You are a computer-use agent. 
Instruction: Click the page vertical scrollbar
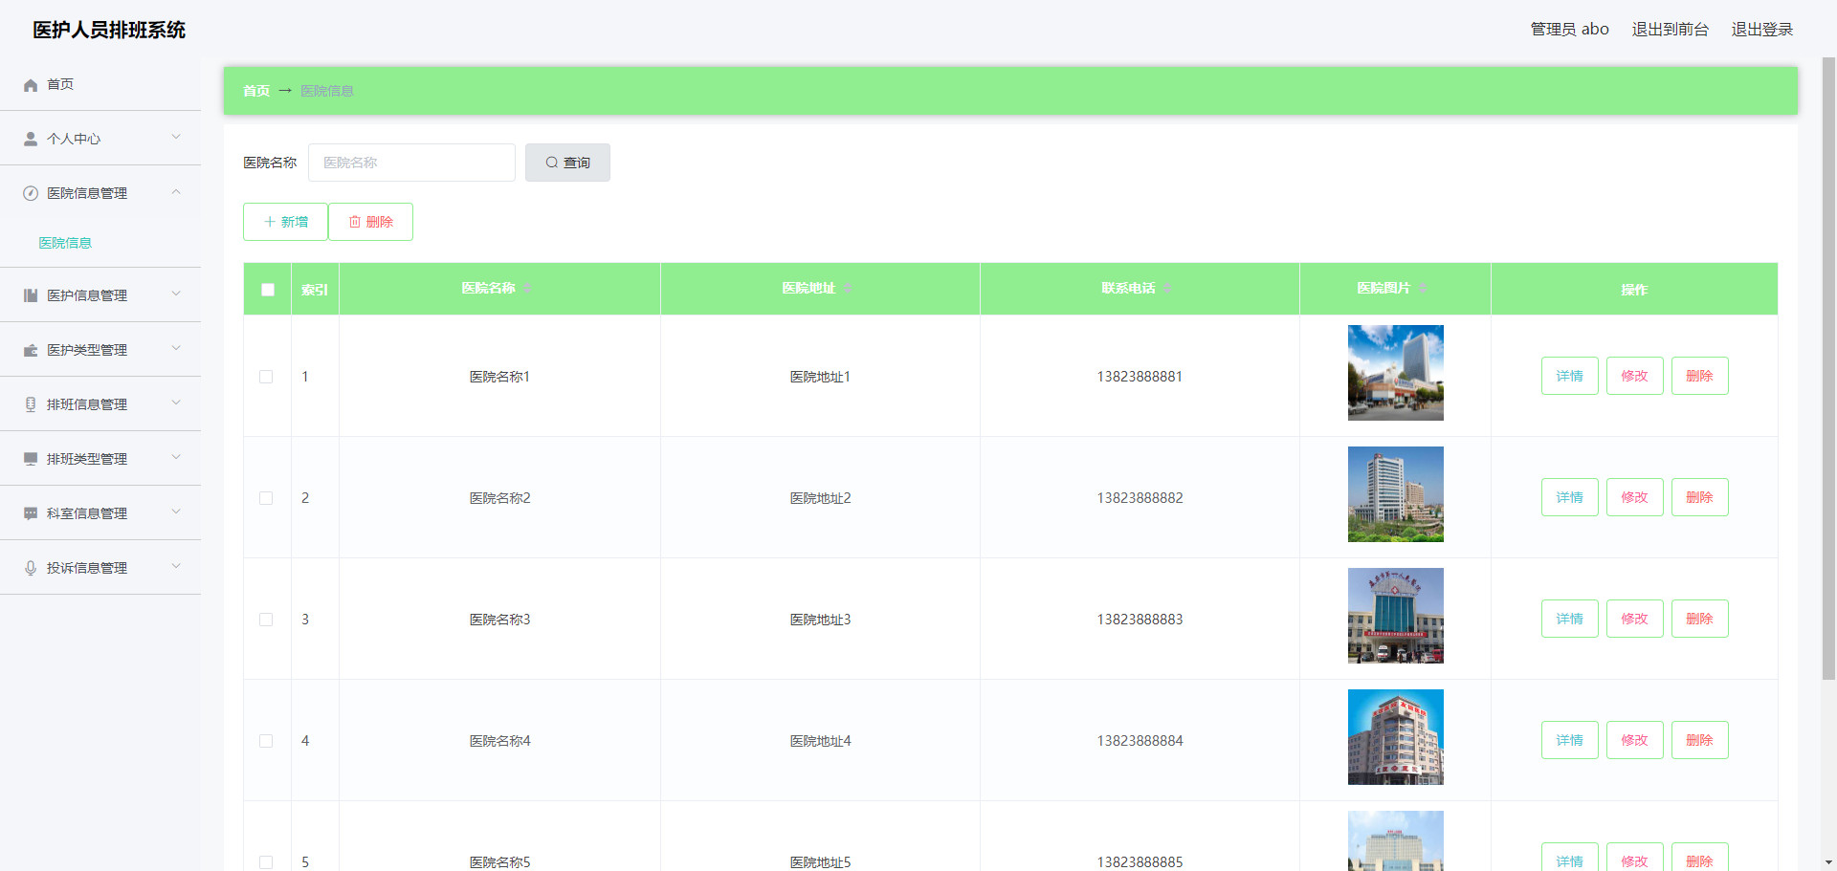[x=1828, y=368]
